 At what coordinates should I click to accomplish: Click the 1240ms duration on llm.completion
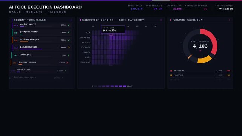(63, 48)
